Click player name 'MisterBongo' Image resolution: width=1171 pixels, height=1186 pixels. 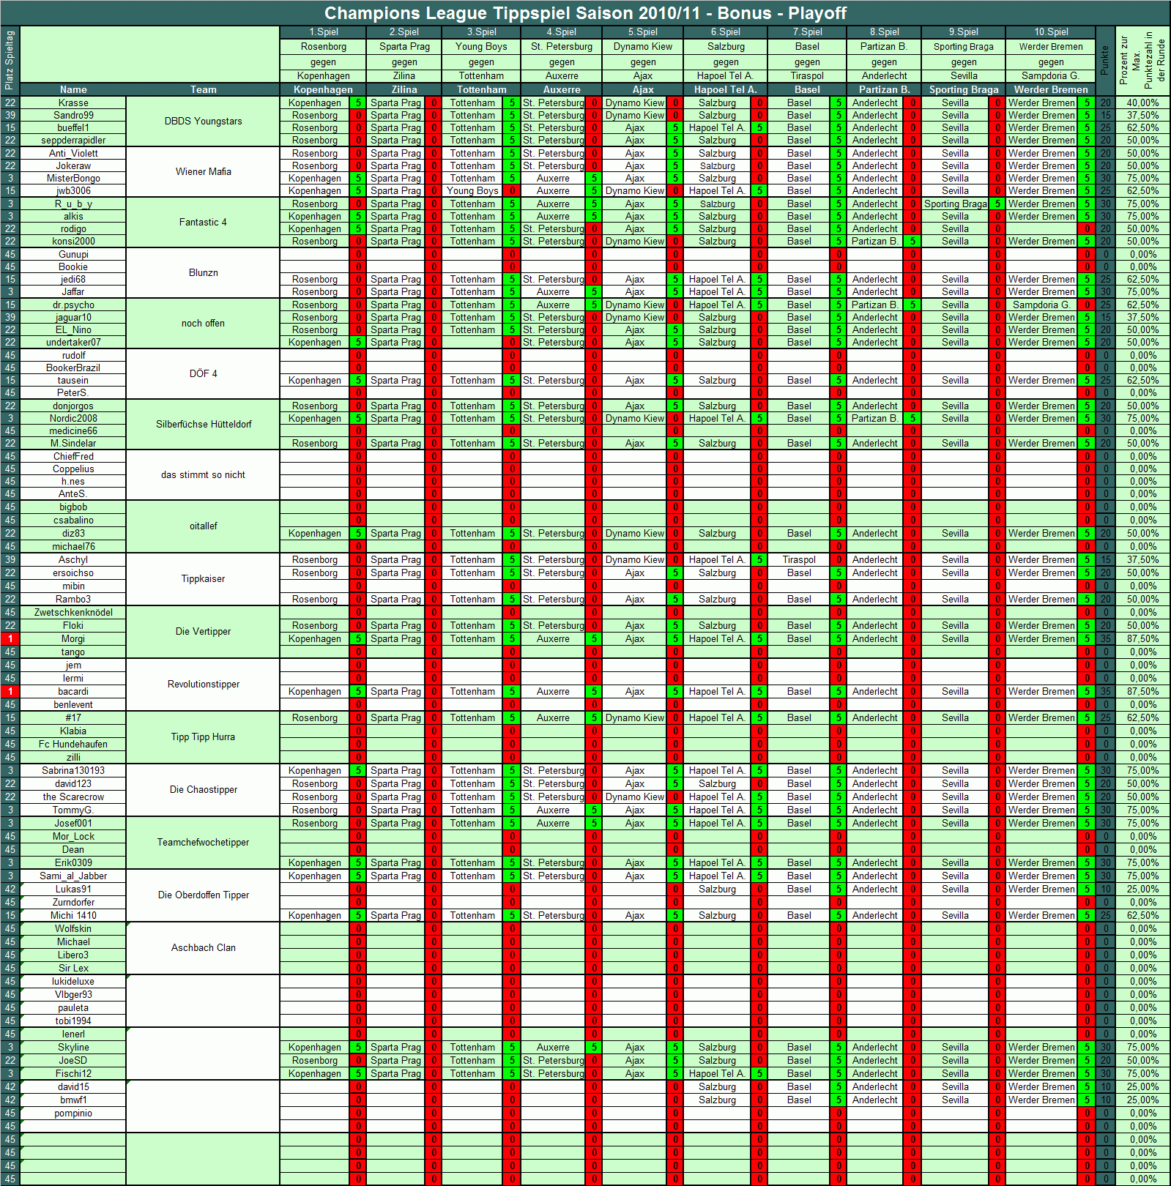73,179
